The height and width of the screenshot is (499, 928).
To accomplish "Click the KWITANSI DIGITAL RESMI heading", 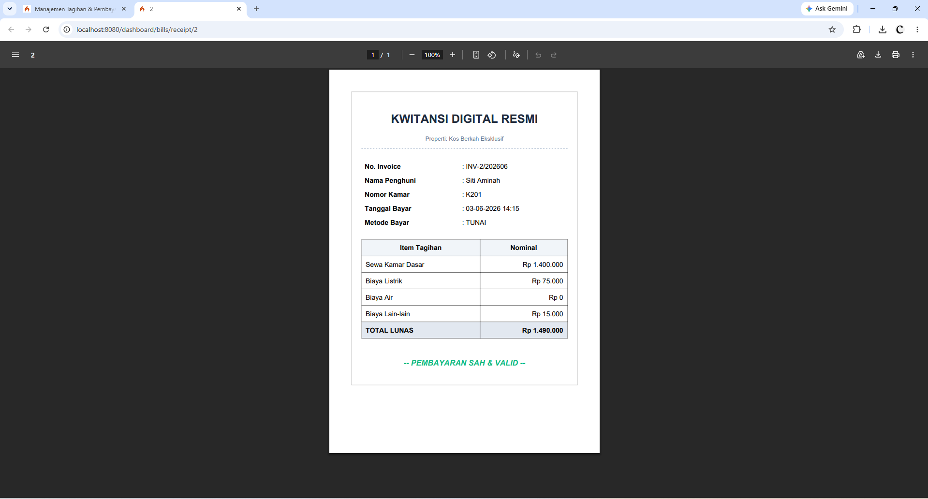I will (464, 119).
